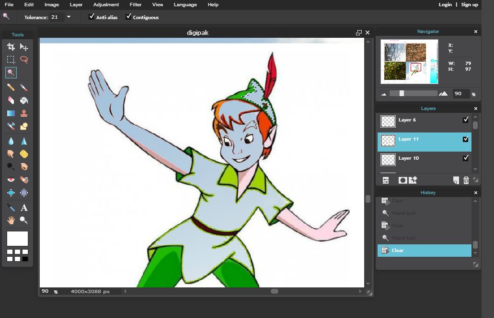Viewport: 494px width, 318px height.
Task: Toggle the Anti-alias checkbox
Action: click(x=92, y=17)
